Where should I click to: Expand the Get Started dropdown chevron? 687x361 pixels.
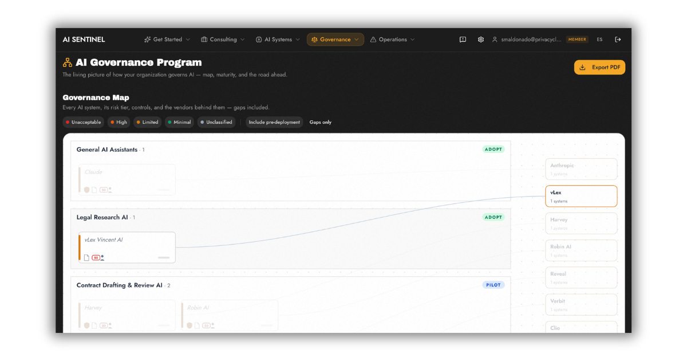[188, 40]
